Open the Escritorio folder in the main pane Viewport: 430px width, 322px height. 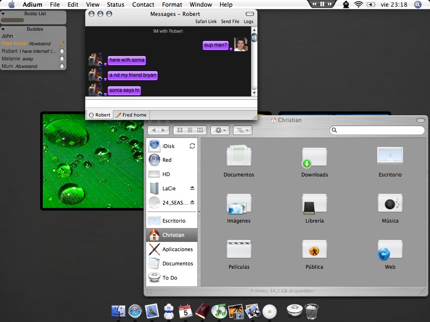pos(390,155)
